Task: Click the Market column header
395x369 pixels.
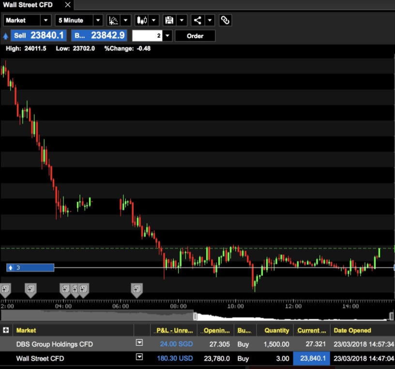Action: click(27, 330)
